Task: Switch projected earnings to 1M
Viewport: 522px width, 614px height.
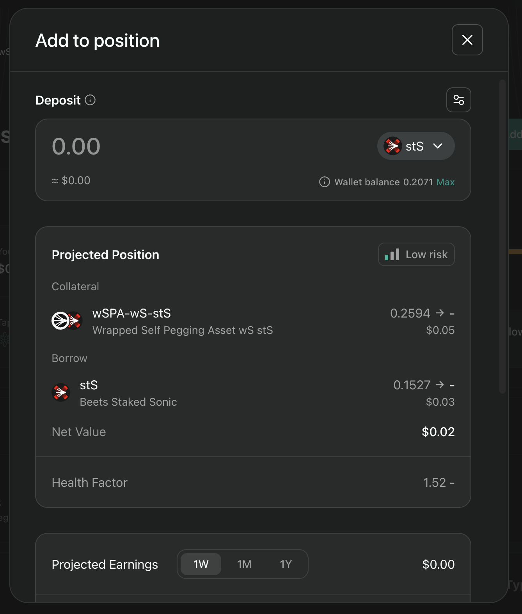Action: pos(244,564)
